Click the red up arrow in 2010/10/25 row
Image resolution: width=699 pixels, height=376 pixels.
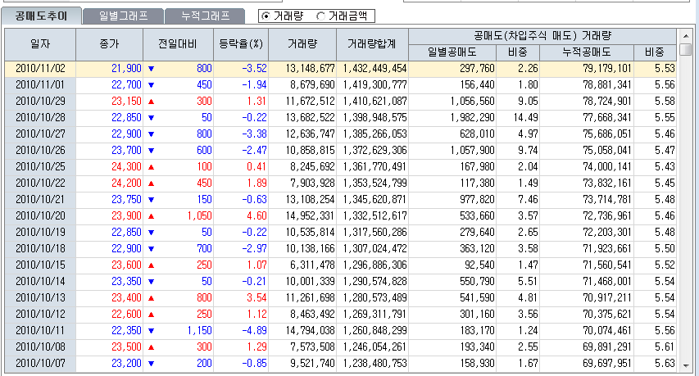(151, 166)
